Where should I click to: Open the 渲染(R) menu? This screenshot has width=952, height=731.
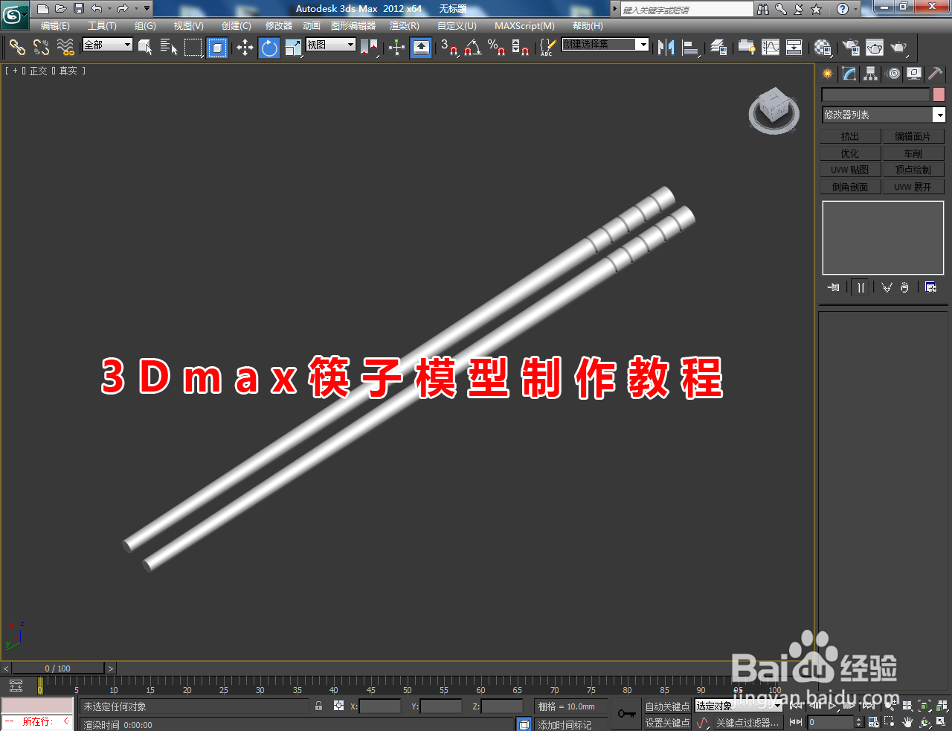click(405, 26)
